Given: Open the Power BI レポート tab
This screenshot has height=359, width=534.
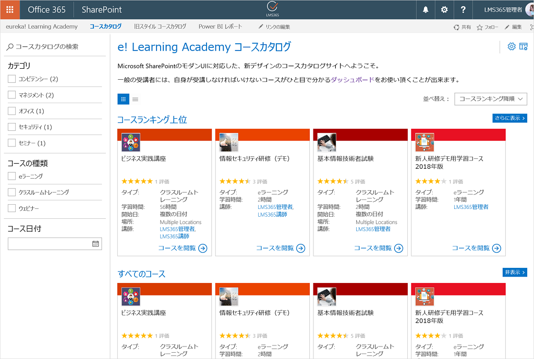Looking at the screenshot, I should [220, 27].
